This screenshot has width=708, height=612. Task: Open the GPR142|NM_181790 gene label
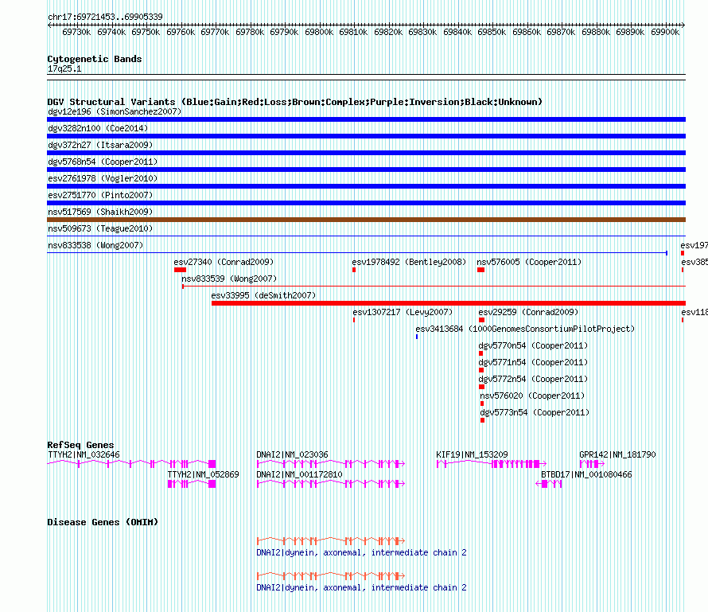pos(617,455)
